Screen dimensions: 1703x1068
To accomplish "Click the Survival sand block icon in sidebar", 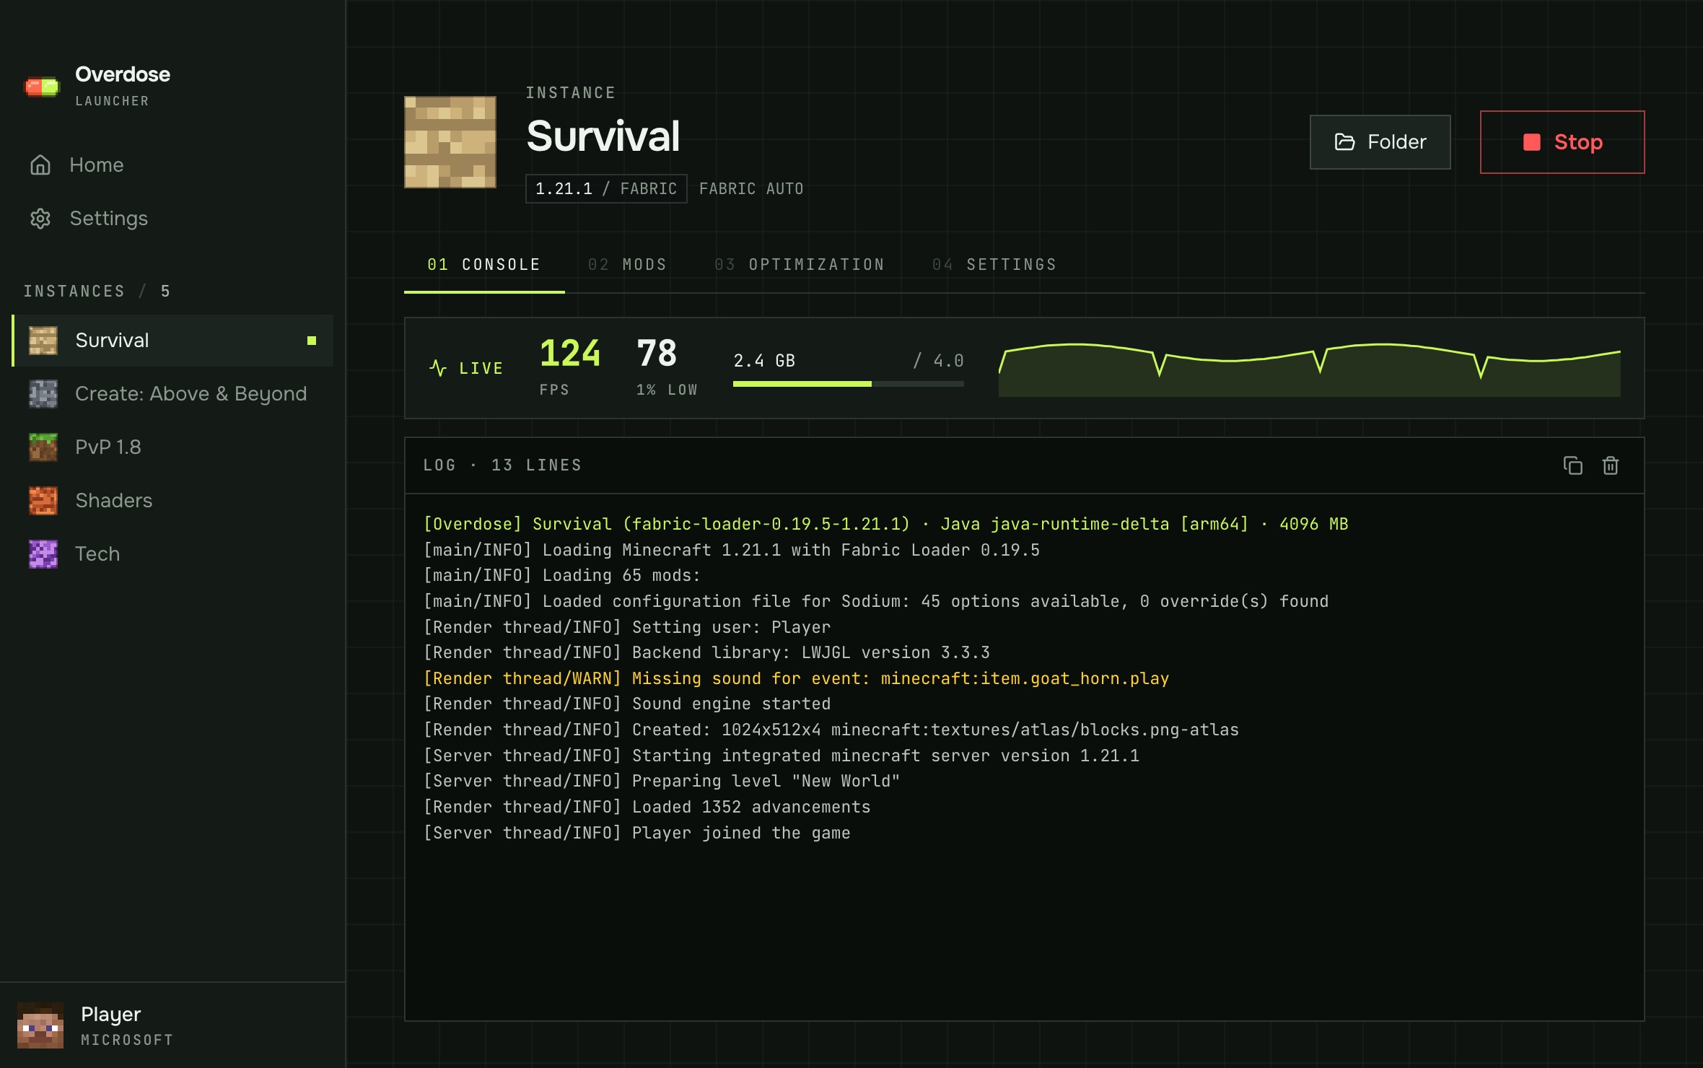I will [43, 341].
